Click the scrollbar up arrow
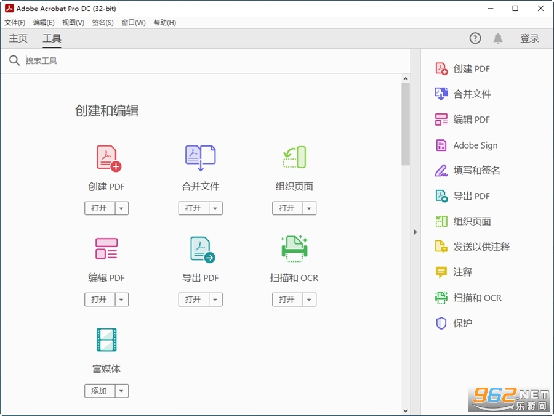This screenshot has width=554, height=416. tap(406, 78)
